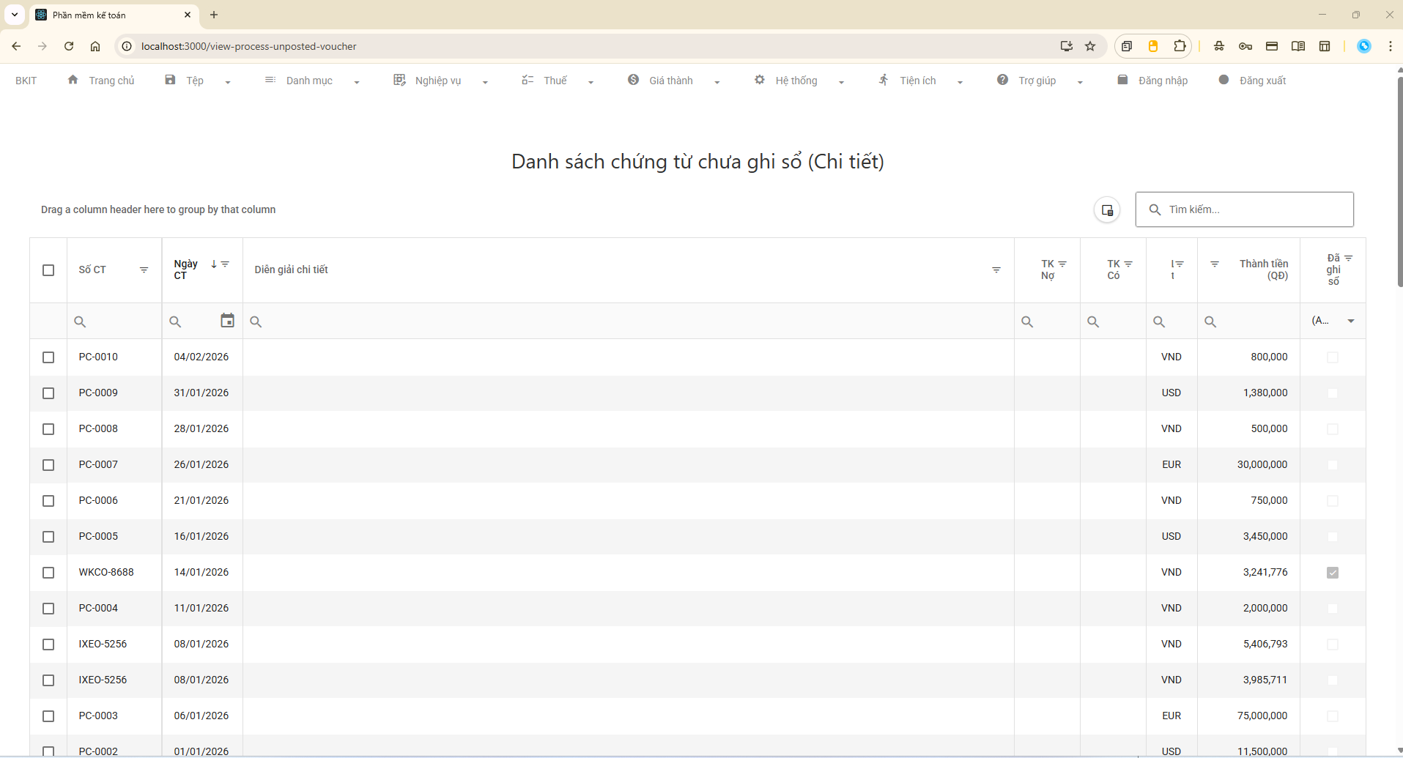The width and height of the screenshot is (1403, 758).
Task: Click search icon in TK Nợ filter cell
Action: (1027, 322)
